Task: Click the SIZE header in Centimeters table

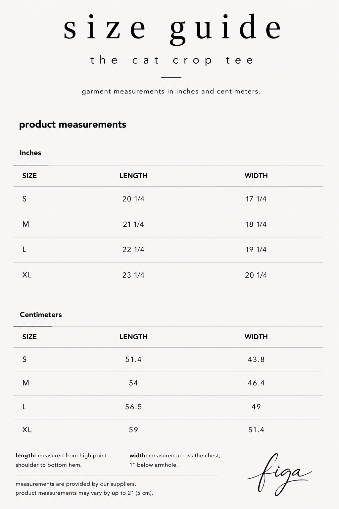Action: (x=29, y=337)
